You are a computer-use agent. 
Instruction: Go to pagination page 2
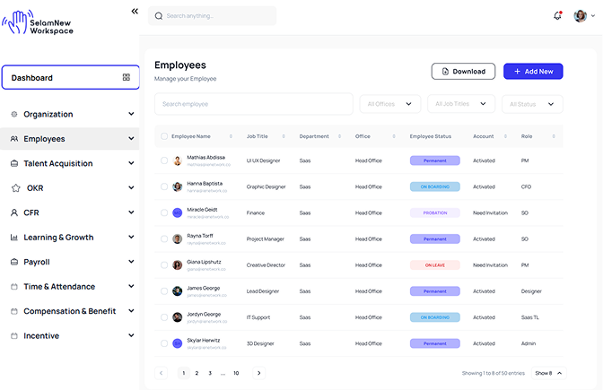[x=197, y=373]
